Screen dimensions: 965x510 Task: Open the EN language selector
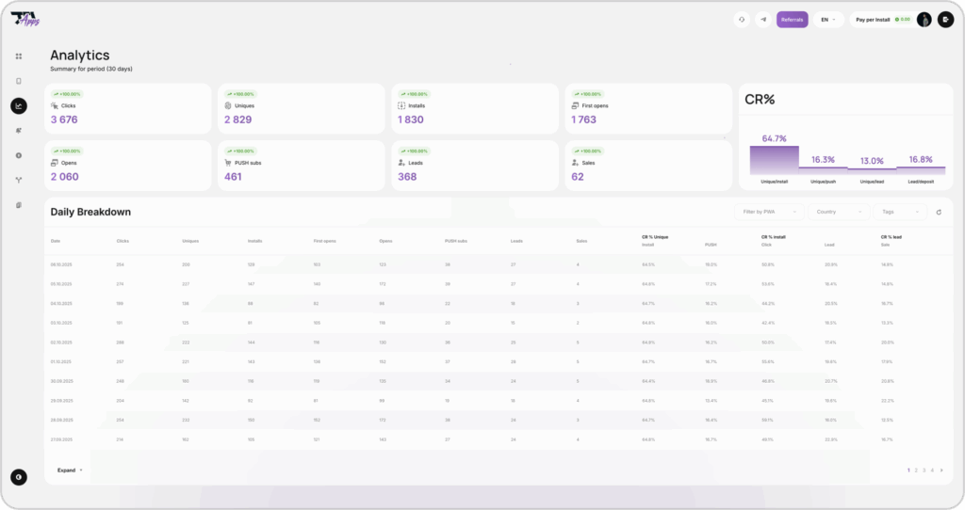click(827, 19)
